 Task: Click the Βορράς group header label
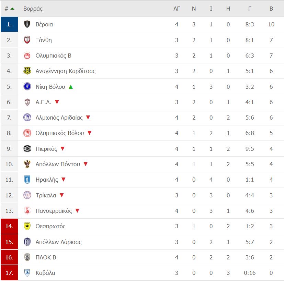(x=33, y=9)
